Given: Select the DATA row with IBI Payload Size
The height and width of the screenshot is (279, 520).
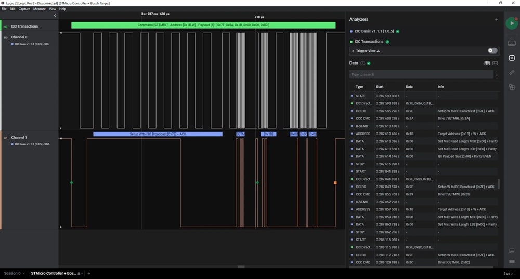Looking at the screenshot, I should (424, 157).
